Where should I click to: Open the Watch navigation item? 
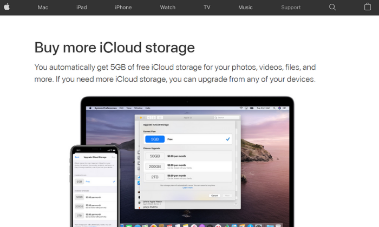click(168, 8)
